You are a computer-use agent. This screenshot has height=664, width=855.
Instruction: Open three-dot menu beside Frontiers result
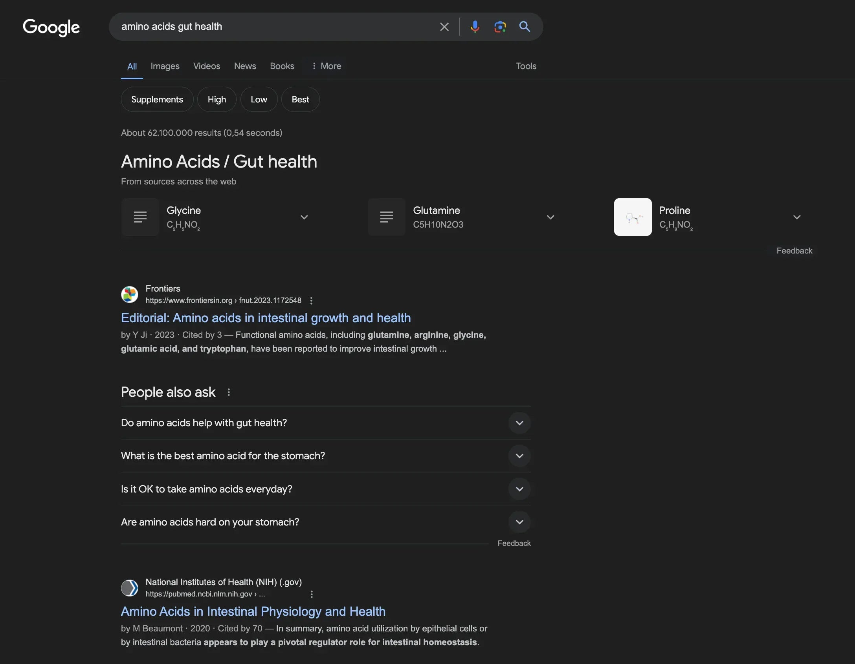click(311, 301)
